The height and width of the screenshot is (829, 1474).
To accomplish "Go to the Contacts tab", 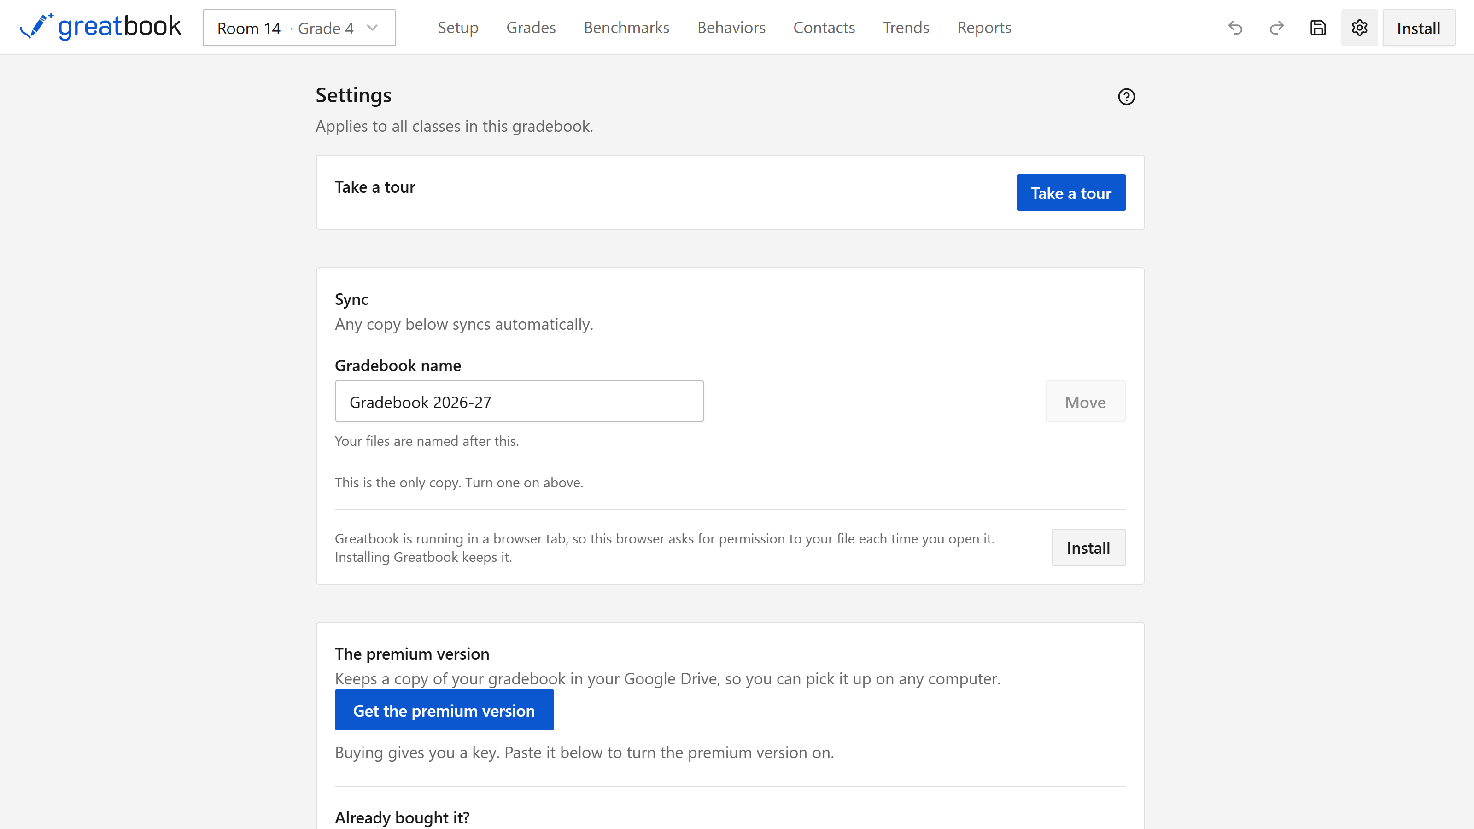I will coord(824,28).
